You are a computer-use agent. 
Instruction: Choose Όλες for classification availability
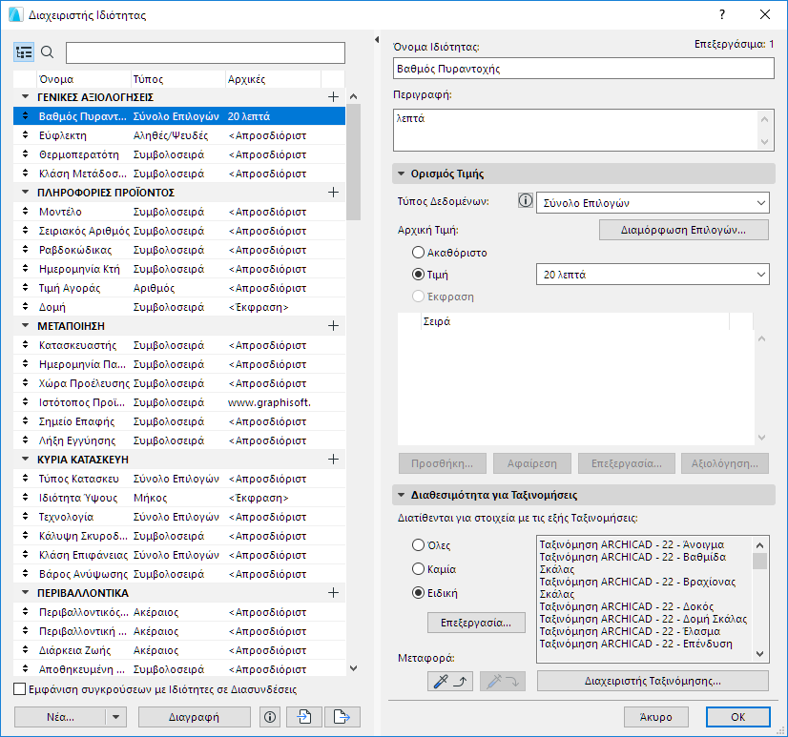coord(418,545)
